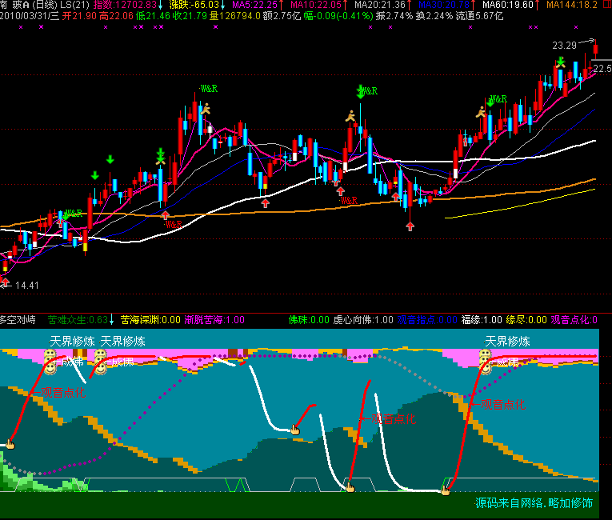
Task: Click the MA144 readout in the header
Action: 572,5
